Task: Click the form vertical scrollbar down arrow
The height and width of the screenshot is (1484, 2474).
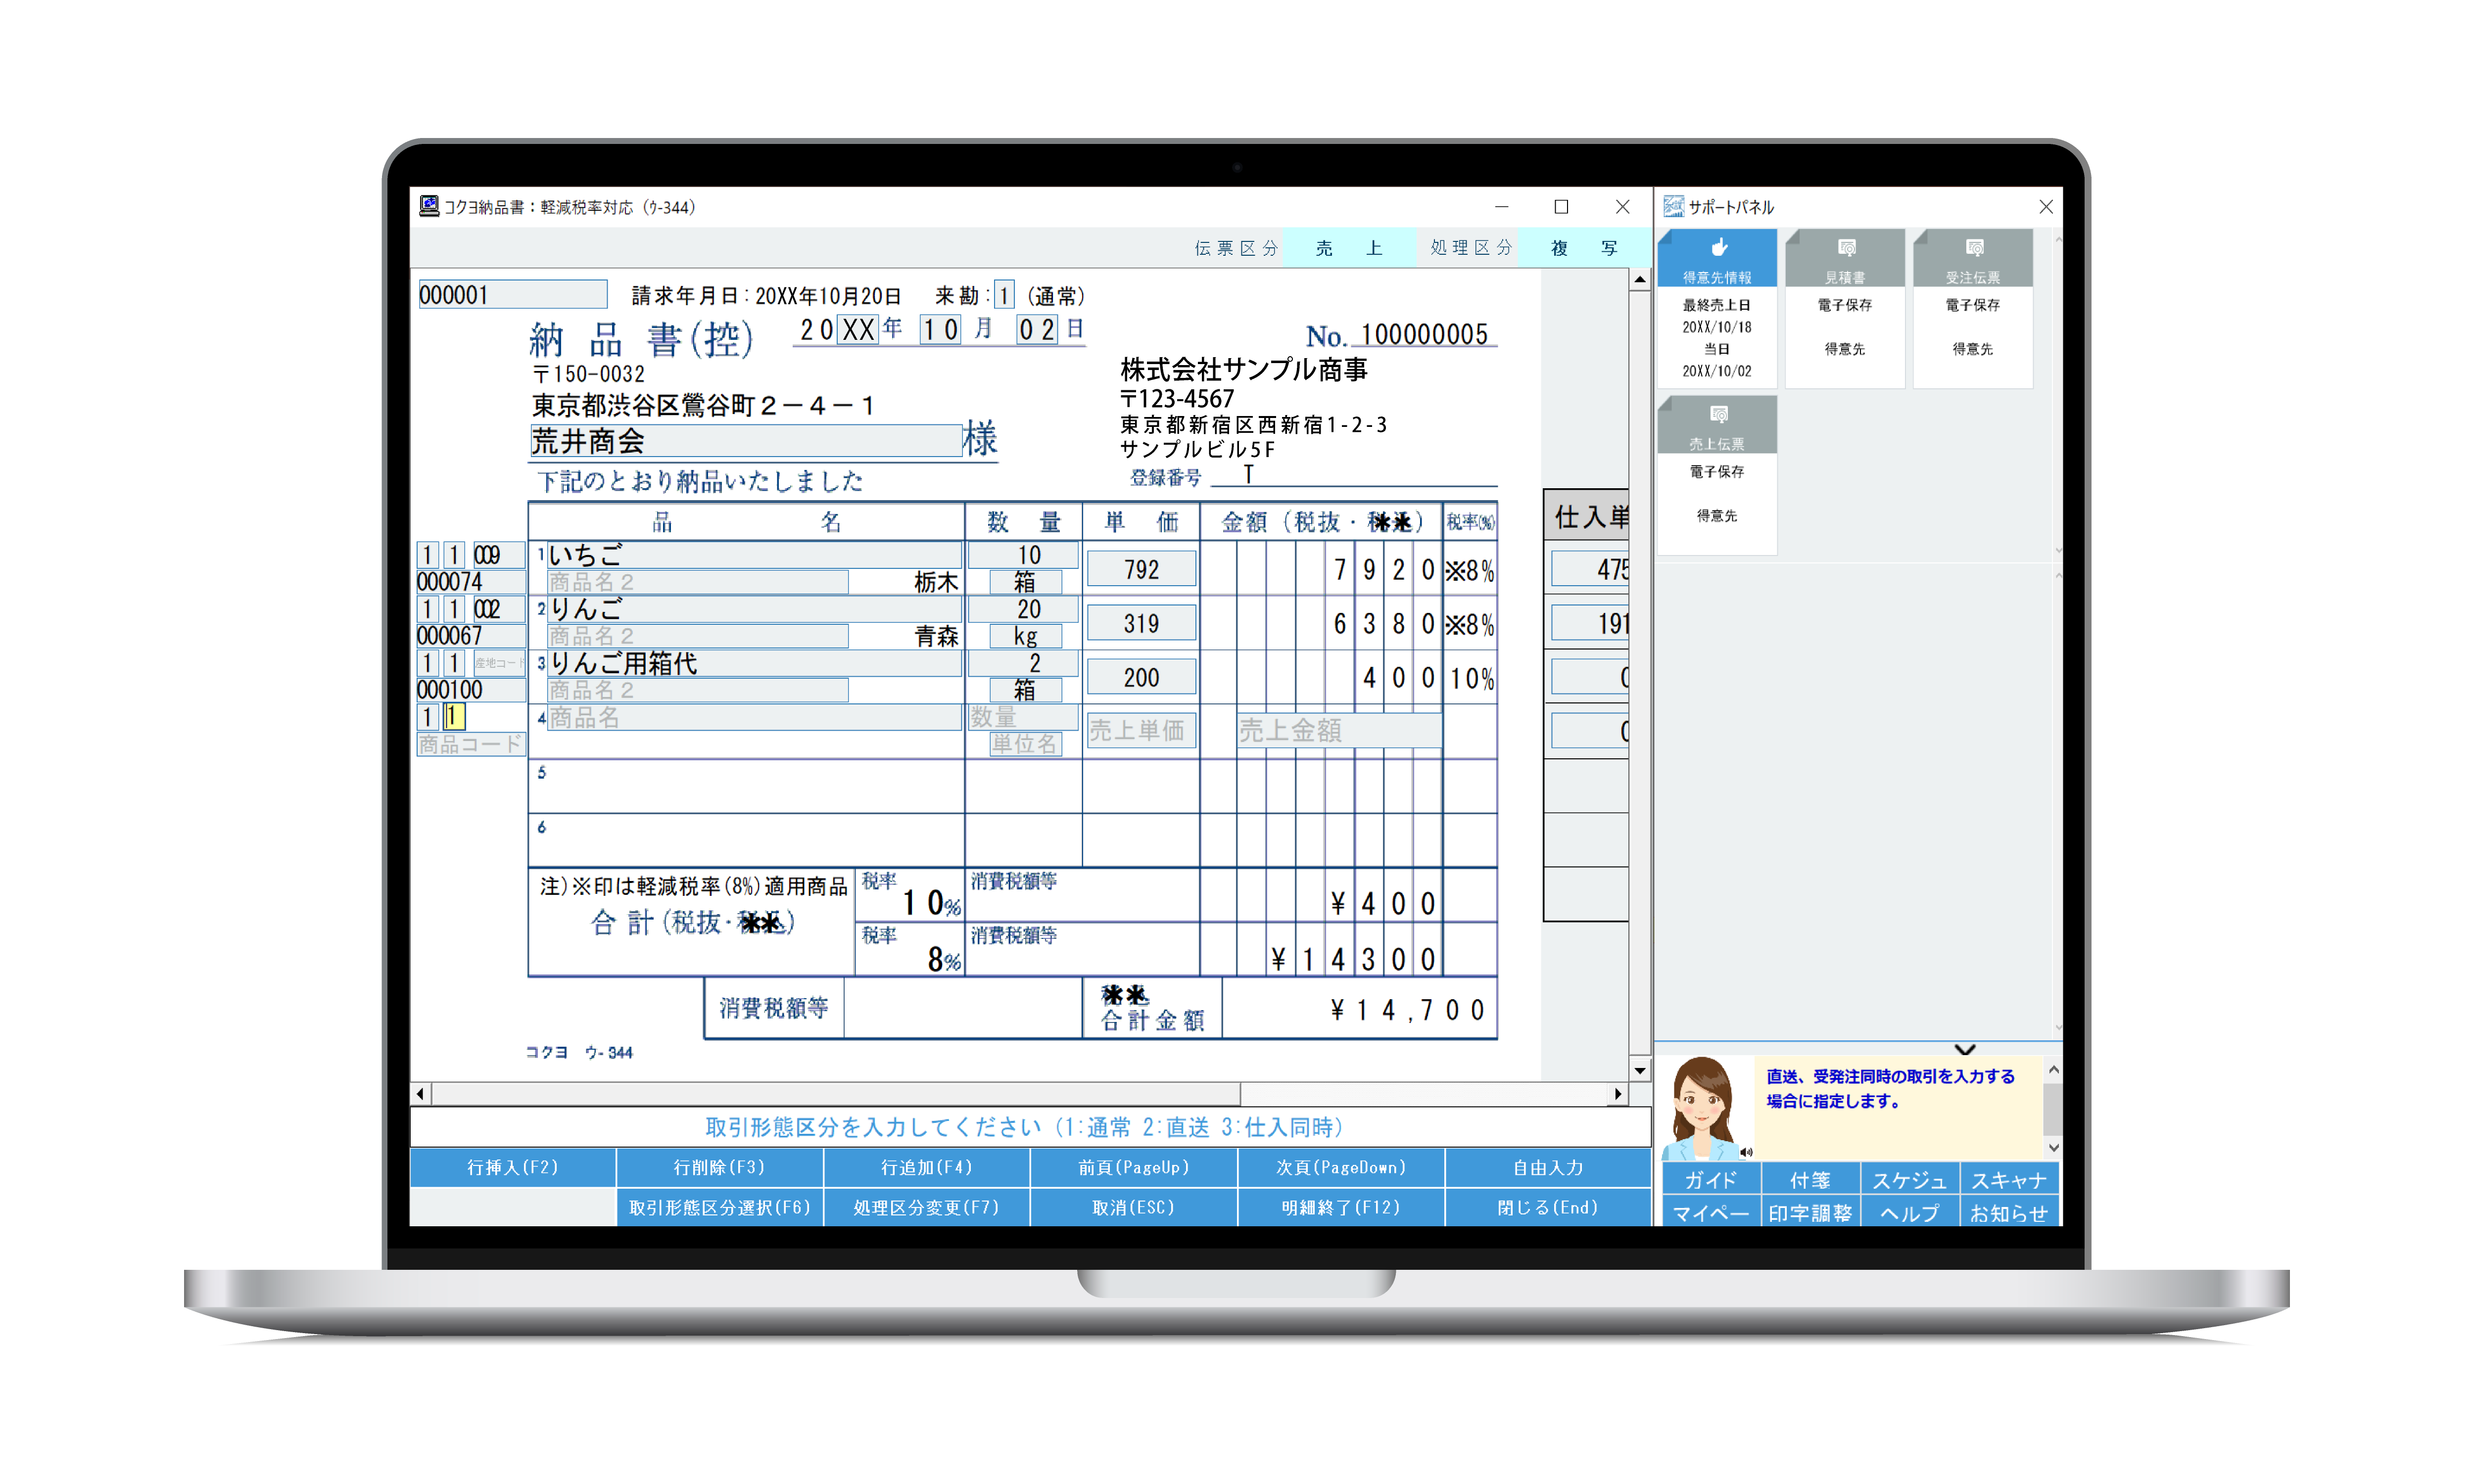Action: pyautogui.click(x=1639, y=1070)
